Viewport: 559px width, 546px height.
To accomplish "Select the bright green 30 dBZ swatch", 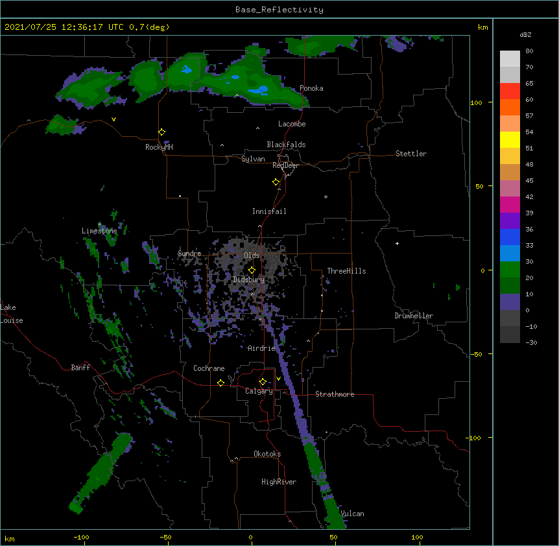I will (510, 270).
